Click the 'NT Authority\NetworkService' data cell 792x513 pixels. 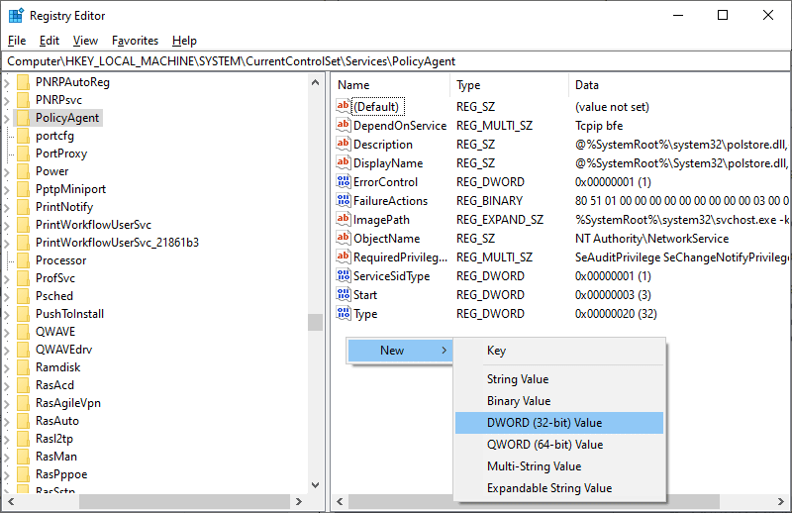coord(651,239)
